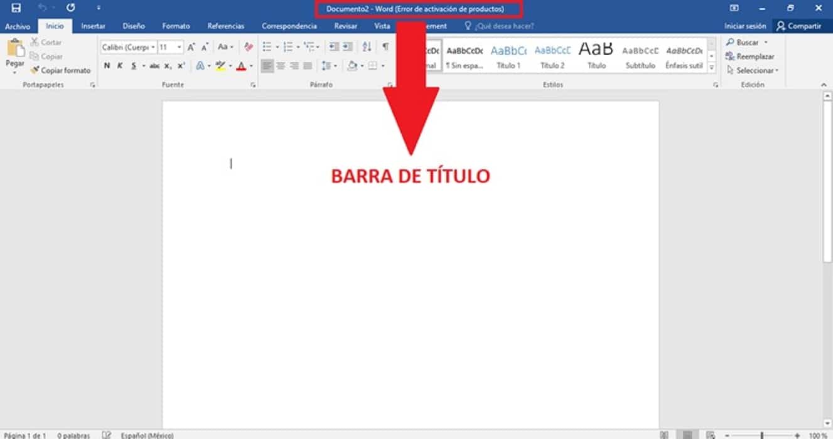Click the clear formatting eraser icon
The image size is (833, 439).
point(248,47)
